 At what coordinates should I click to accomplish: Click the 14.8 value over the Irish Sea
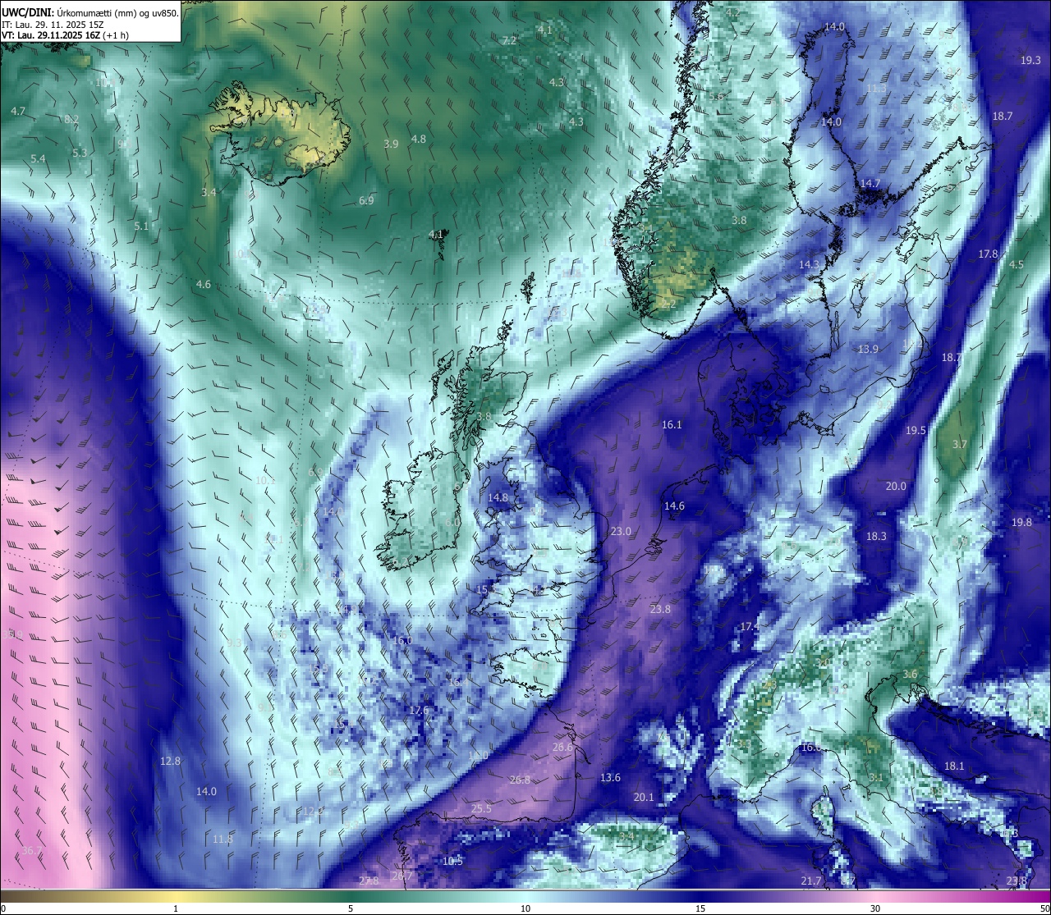tap(498, 497)
